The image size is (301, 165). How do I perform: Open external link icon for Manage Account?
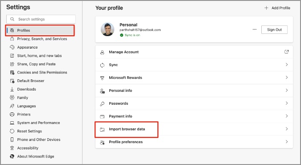click(x=286, y=52)
